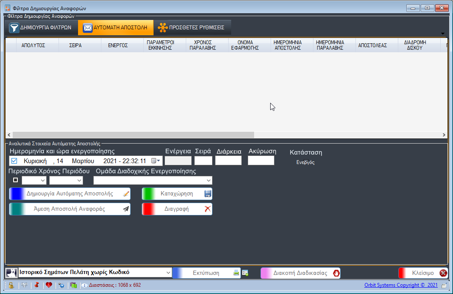Open the Orbit Systems Copyright link
Image resolution: width=453 pixels, height=294 pixels.
tap(400, 285)
